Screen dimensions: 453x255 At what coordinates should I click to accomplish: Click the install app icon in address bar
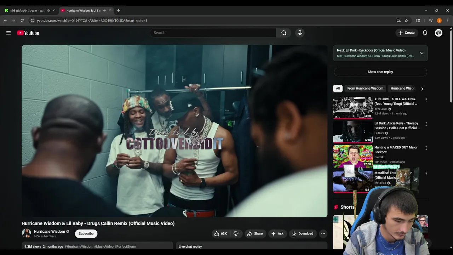point(398,21)
